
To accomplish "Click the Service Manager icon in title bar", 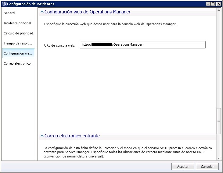I will pos(4,4).
